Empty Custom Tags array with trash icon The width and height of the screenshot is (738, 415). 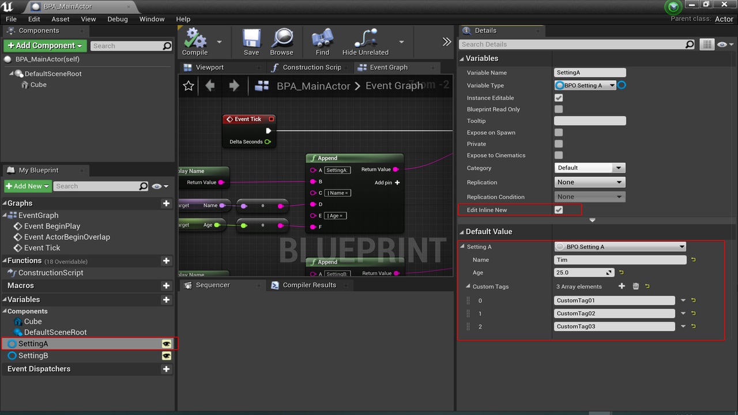coord(636,286)
